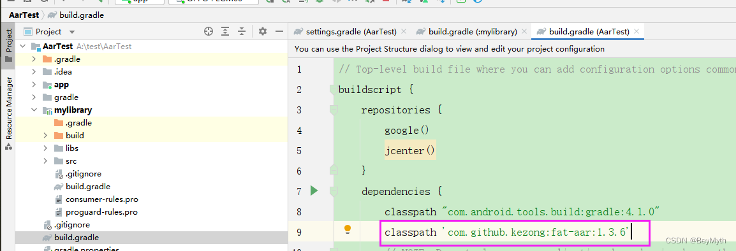The height and width of the screenshot is (251, 736).
Task: Open the Resource Manager side tab
Action: [x=8, y=113]
